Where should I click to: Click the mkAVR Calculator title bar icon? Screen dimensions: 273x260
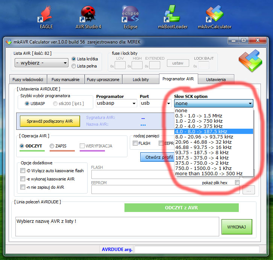click(9, 42)
